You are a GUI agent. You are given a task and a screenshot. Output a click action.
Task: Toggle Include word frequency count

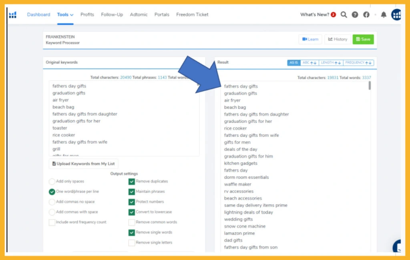(52, 222)
